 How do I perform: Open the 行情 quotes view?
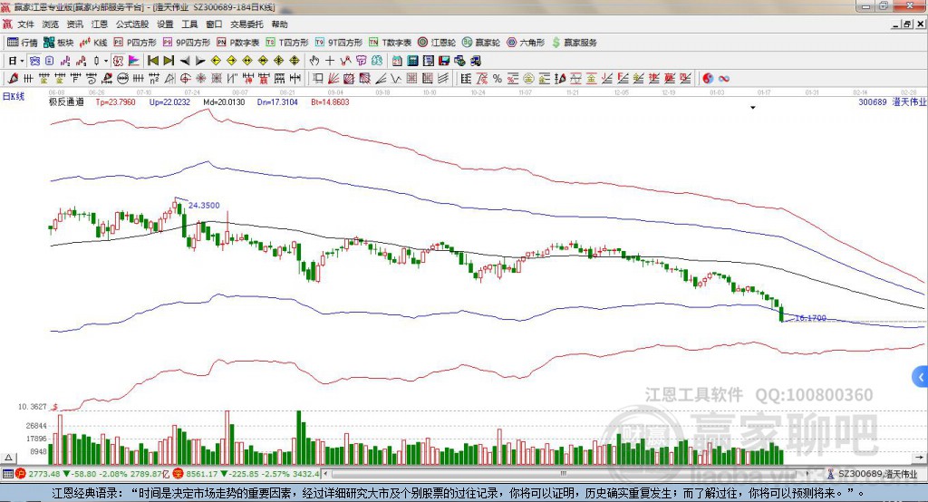coord(22,42)
